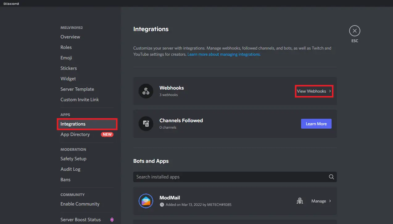The image size is (393, 224).
Task: Click the NEW badge next to App Directory
Action: [107, 134]
